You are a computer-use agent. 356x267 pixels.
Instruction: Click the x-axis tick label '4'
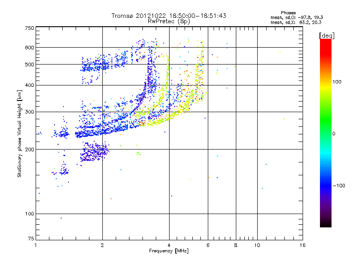pyautogui.click(x=169, y=245)
